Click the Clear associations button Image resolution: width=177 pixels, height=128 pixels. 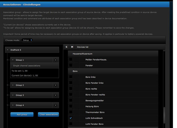(x=48, y=114)
